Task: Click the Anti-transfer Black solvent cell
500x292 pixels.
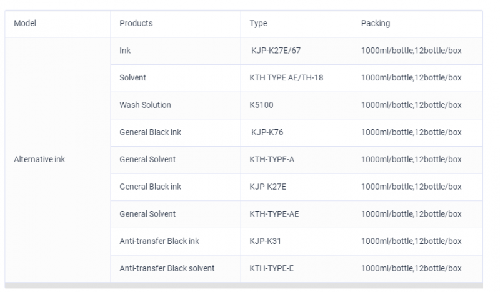Action: (176, 269)
